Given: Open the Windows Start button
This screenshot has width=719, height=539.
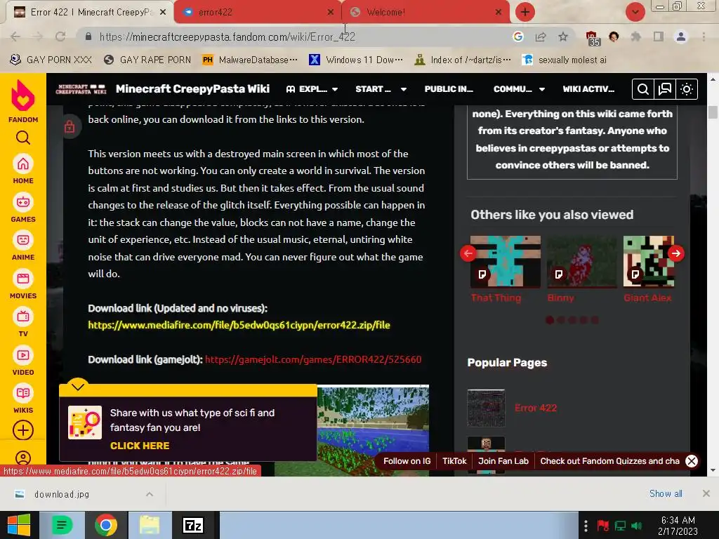Looking at the screenshot, I should (19, 525).
